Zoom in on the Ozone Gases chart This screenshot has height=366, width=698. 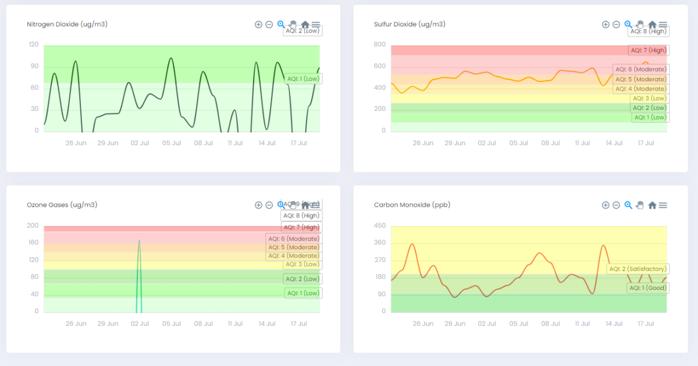click(x=258, y=205)
